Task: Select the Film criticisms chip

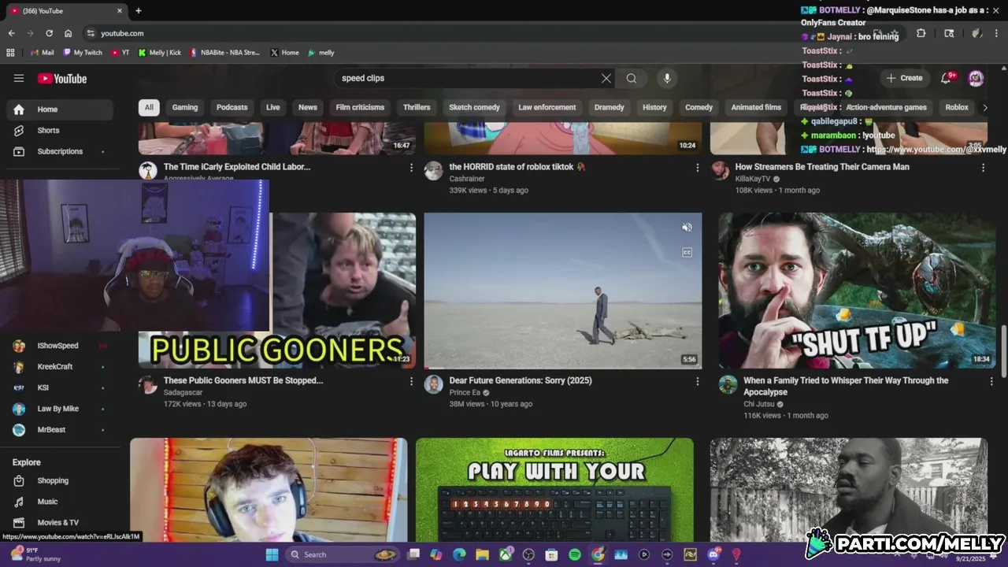Action: pos(360,107)
